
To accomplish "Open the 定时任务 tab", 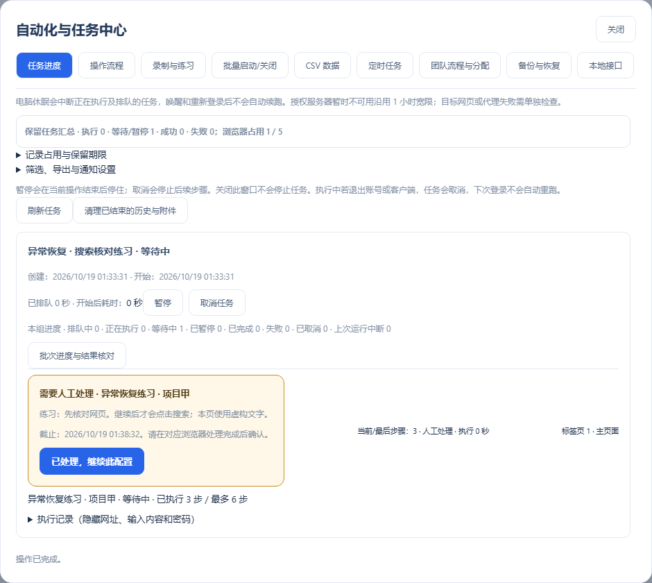I will pos(385,65).
